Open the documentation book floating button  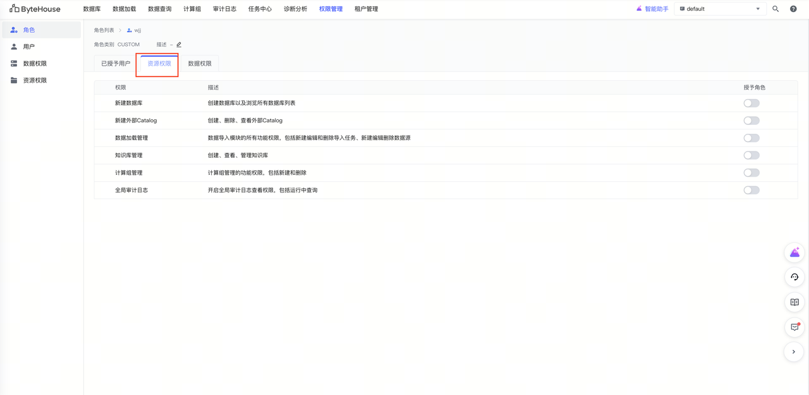point(794,302)
